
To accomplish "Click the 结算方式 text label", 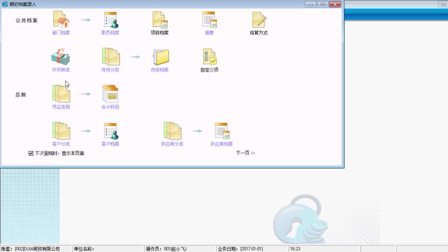I will (259, 33).
